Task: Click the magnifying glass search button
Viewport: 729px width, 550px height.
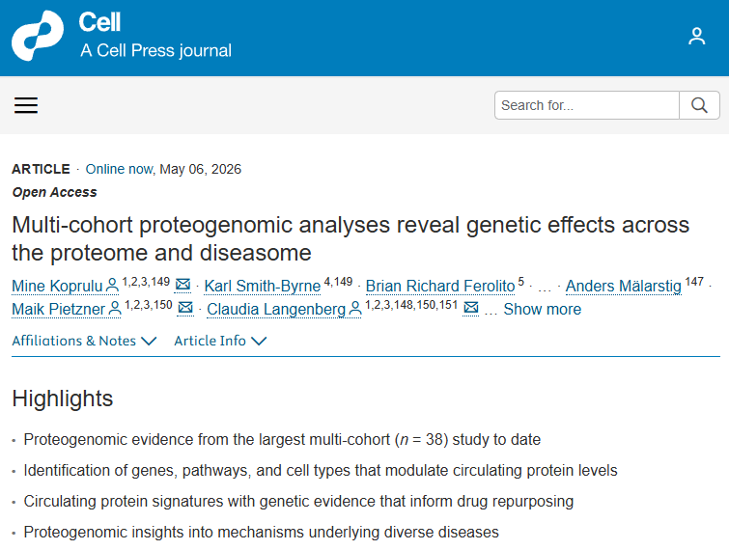Action: click(699, 105)
